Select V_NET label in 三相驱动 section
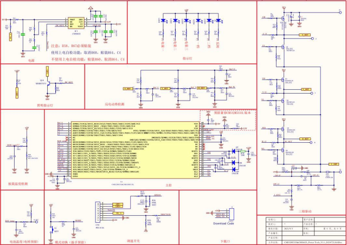The width and height of the screenshot is (347, 245). [306, 89]
